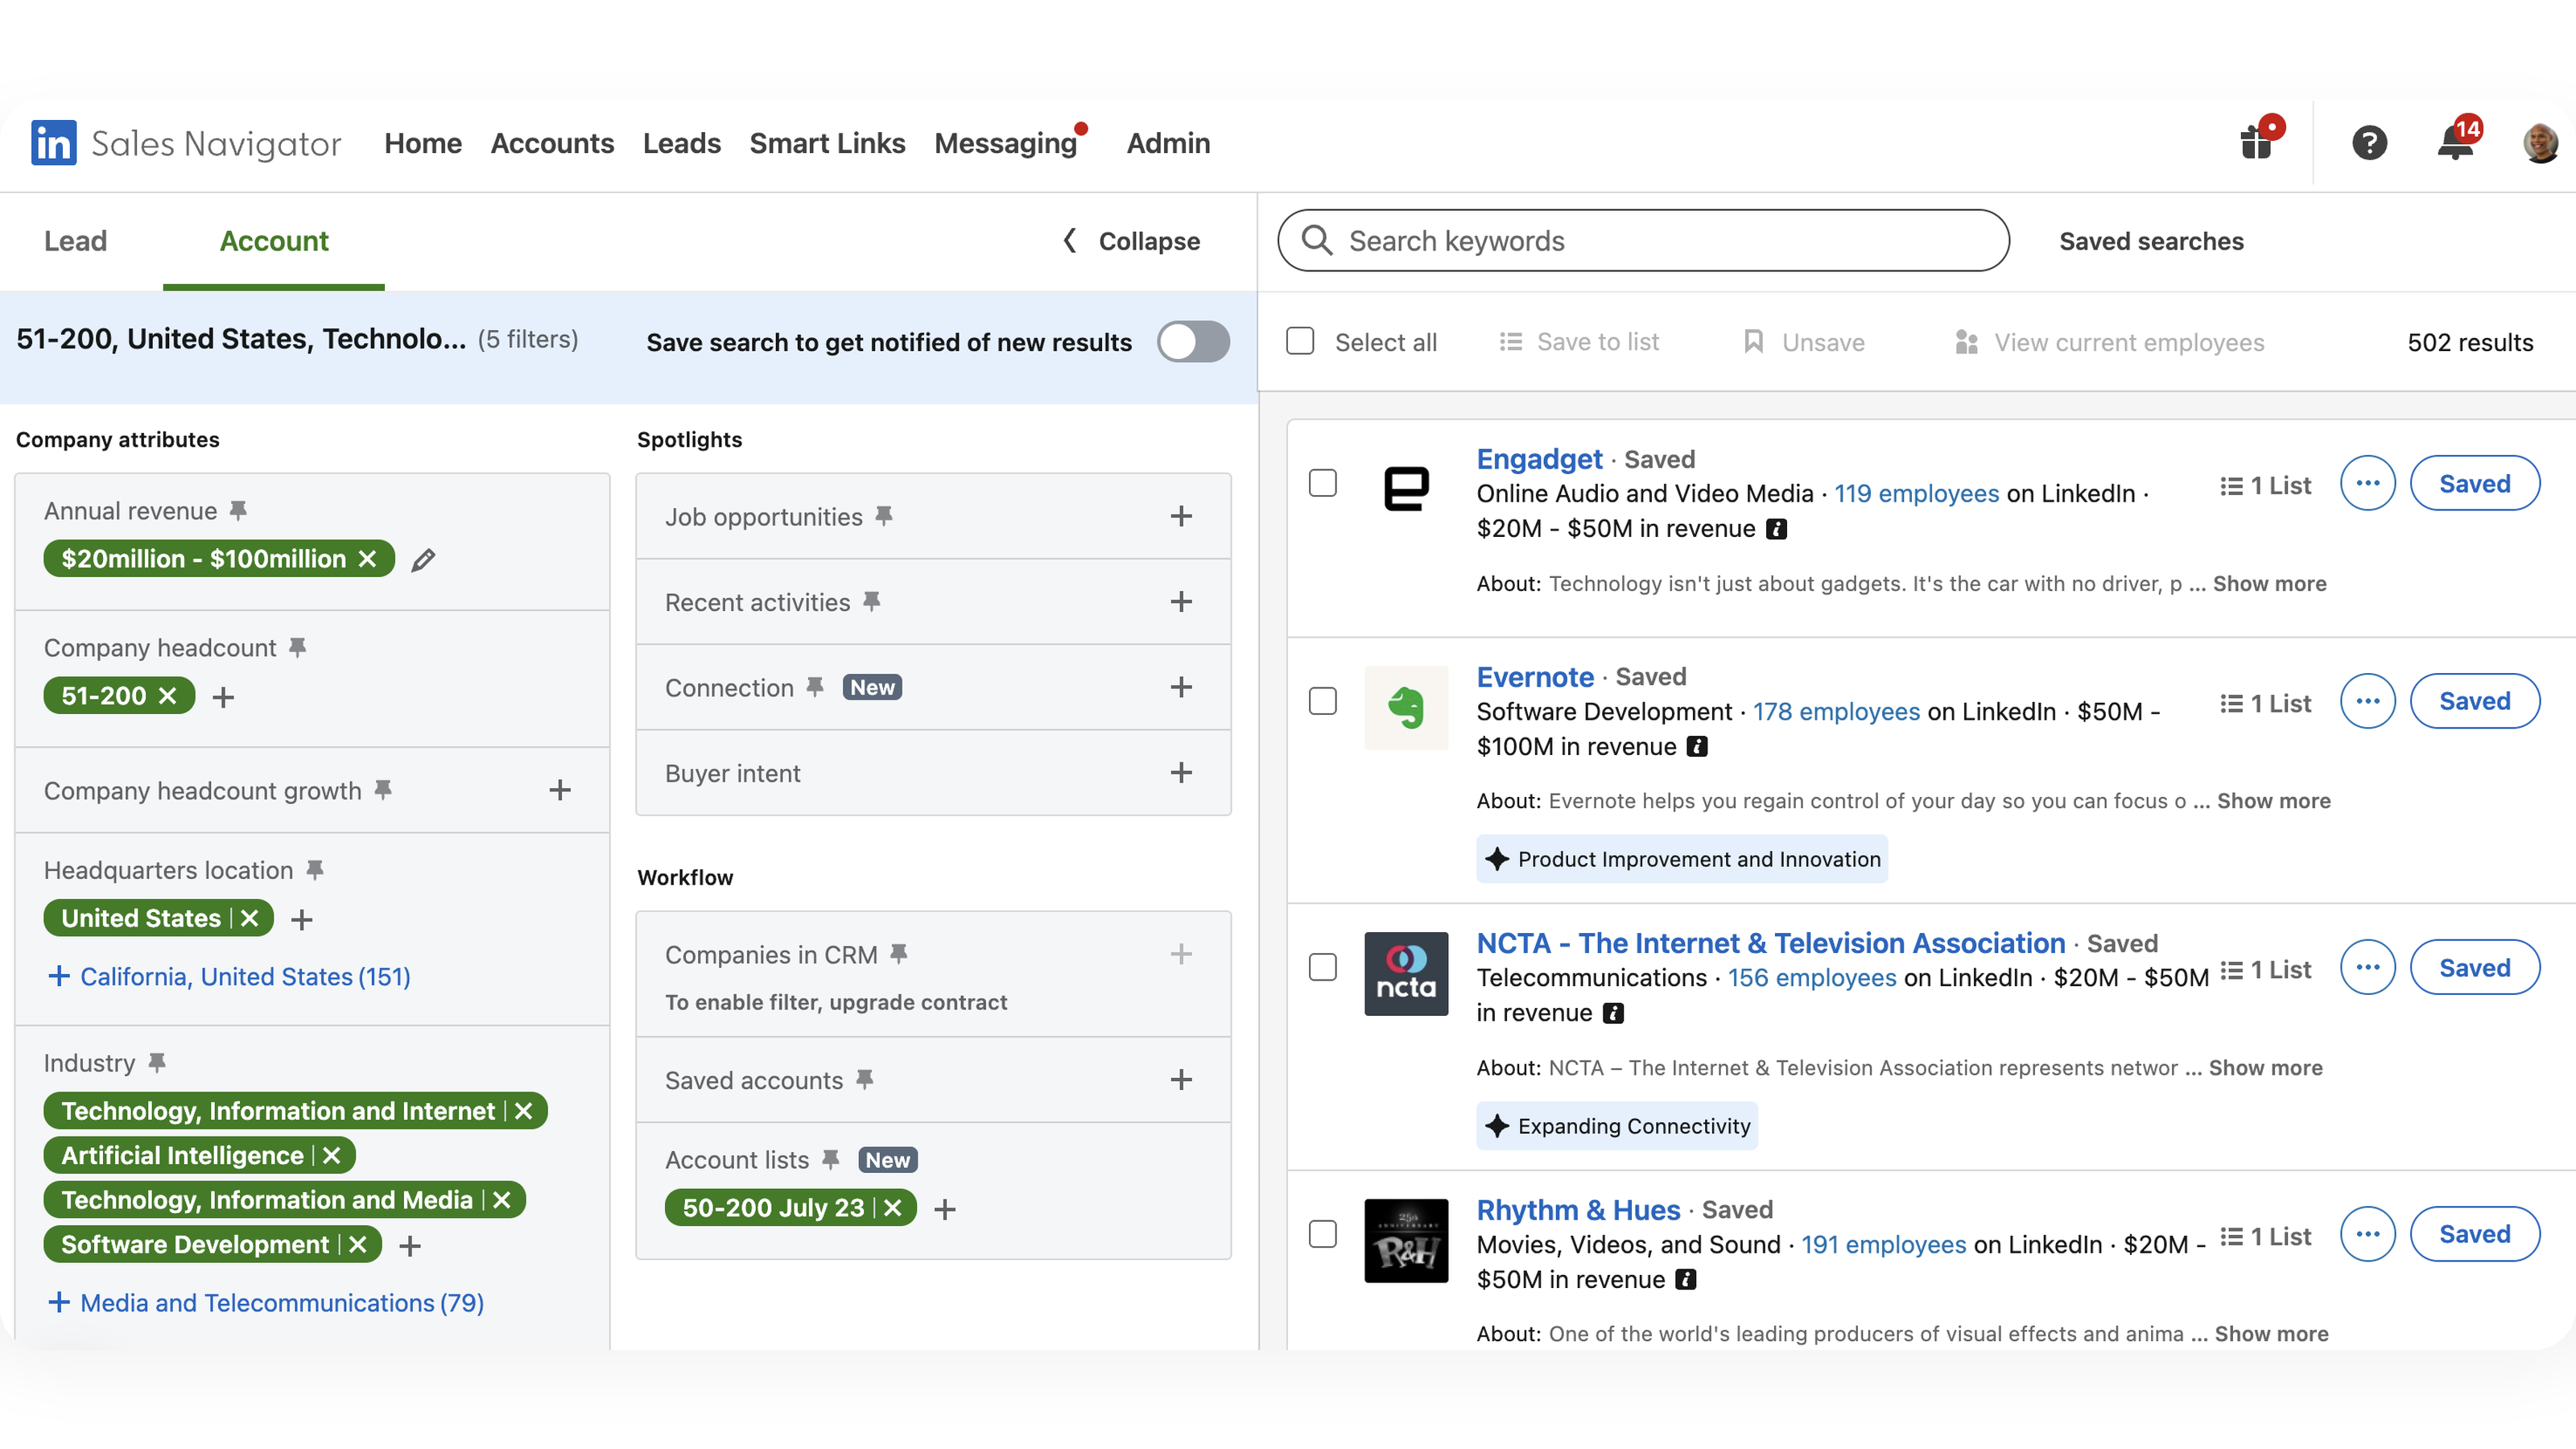Add another account list
The width and height of the screenshot is (2576, 1449).
(945, 1209)
